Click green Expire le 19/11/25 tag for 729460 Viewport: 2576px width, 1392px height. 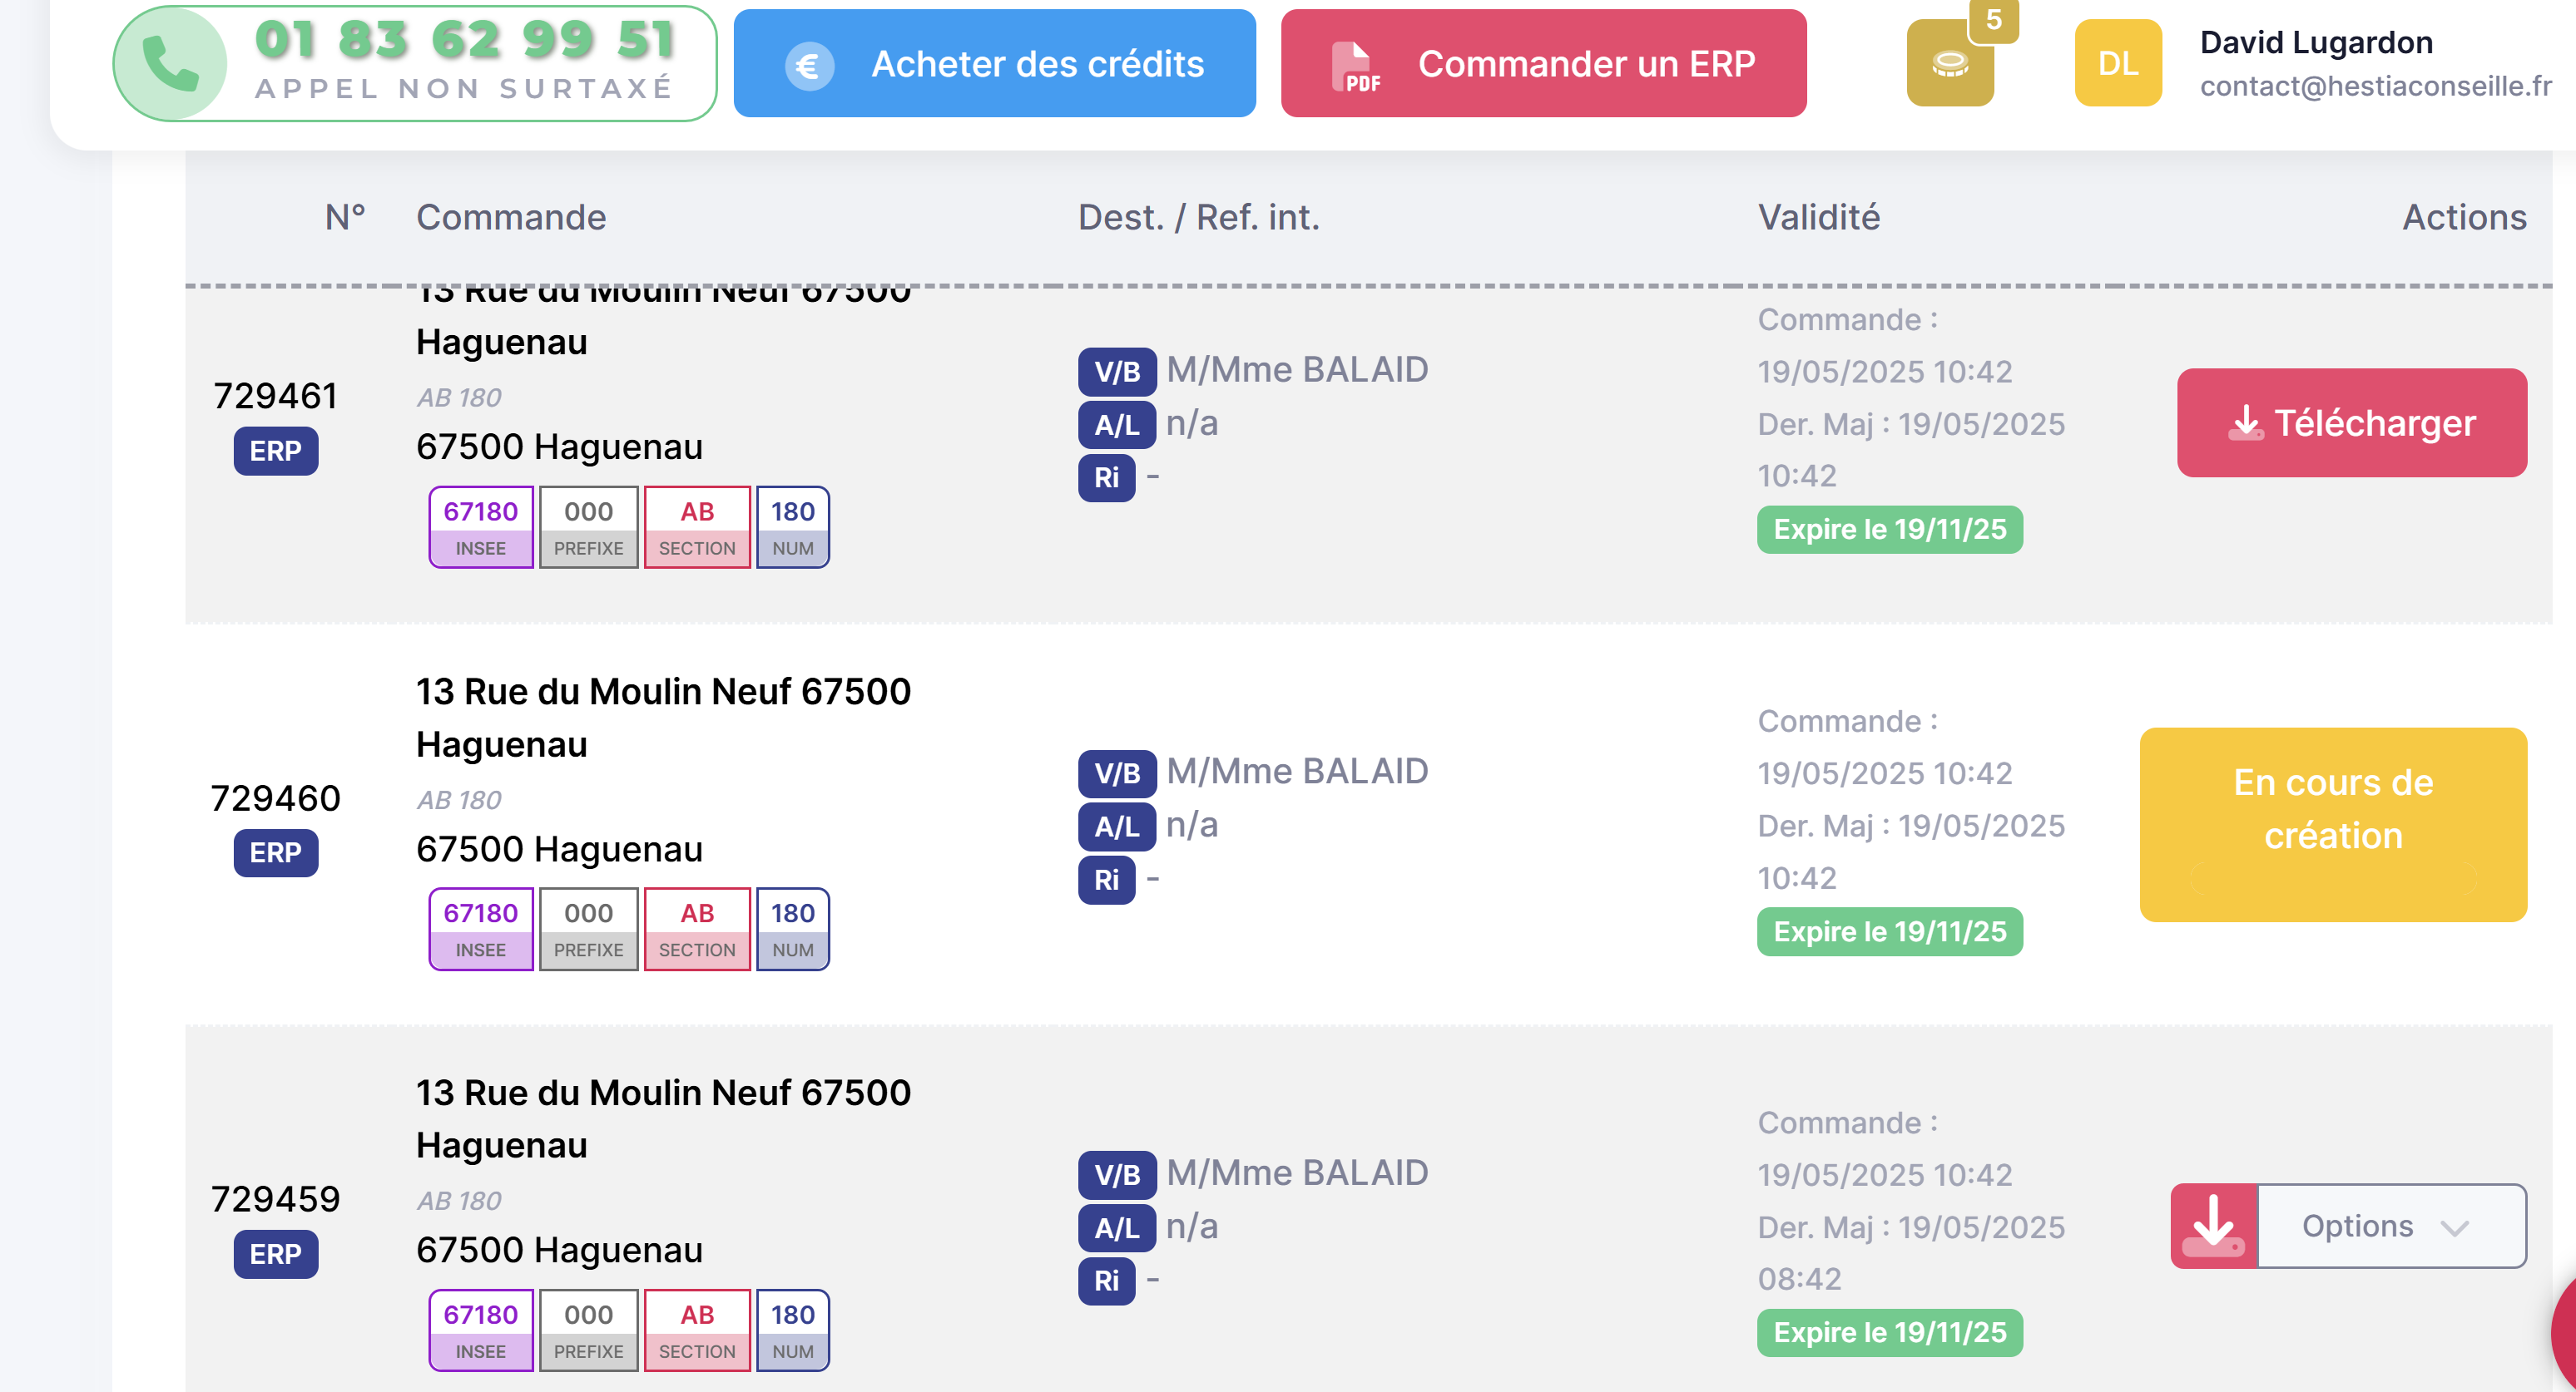1889,931
